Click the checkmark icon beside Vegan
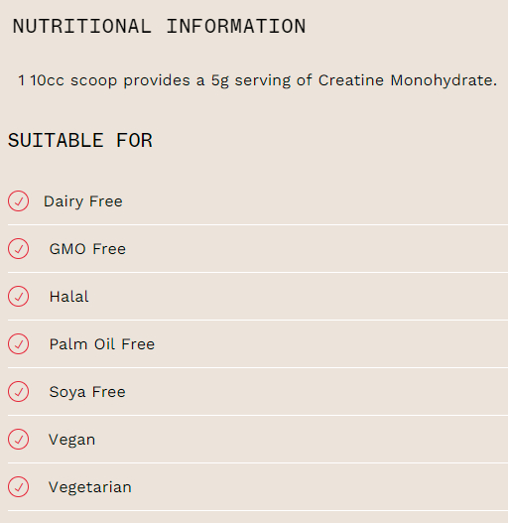This screenshot has height=523, width=508. [x=18, y=440]
